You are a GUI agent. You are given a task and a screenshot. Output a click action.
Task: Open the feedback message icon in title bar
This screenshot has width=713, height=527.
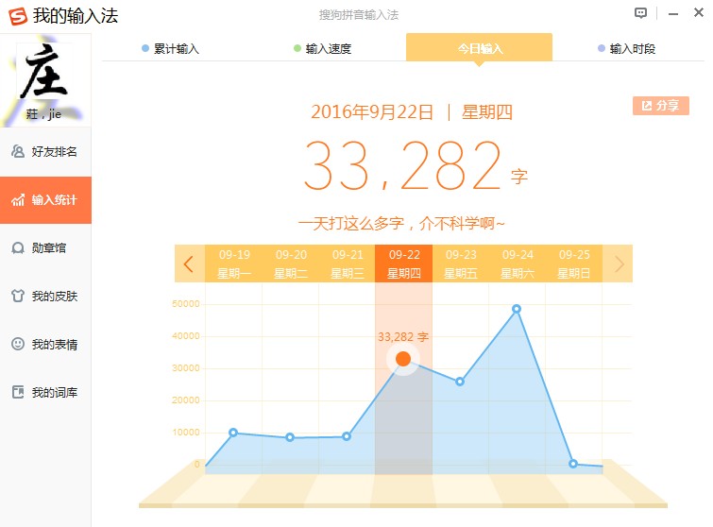[640, 13]
